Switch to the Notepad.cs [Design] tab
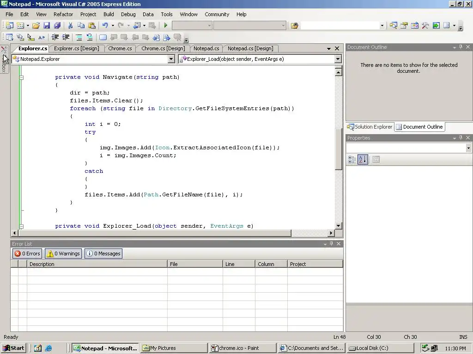473x354 pixels. 250,48
